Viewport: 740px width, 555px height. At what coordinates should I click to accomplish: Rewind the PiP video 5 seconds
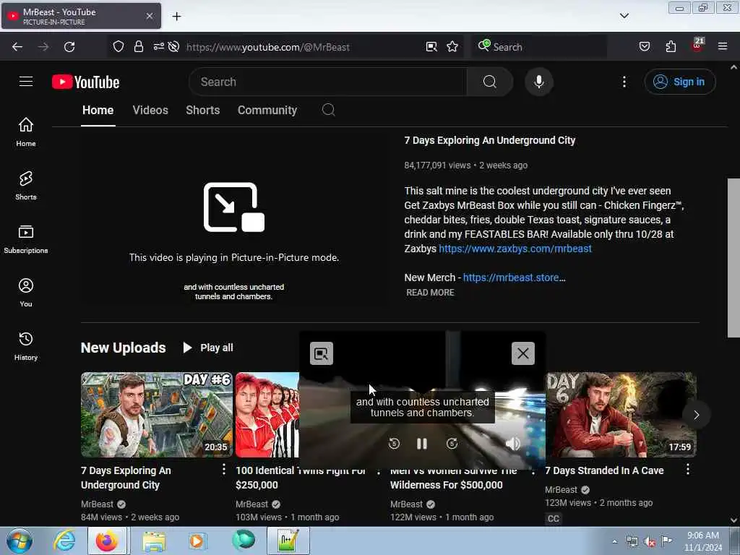point(394,444)
